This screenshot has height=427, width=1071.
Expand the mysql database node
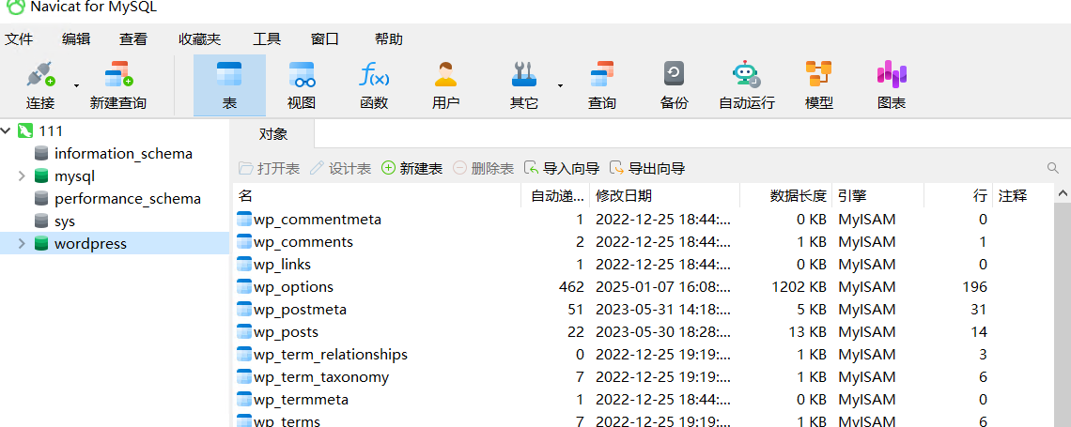click(22, 176)
